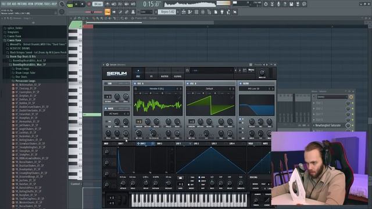Screen dimensions: 372x209
Task: Toggle the SUB oscillator on
Action: 106,84
